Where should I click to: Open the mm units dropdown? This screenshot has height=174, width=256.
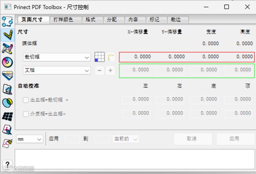[30, 139]
